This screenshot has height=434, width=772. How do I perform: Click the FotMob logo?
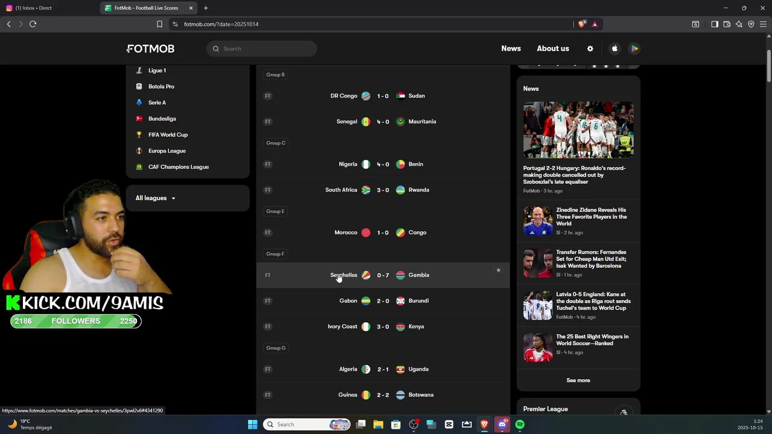pyautogui.click(x=150, y=49)
